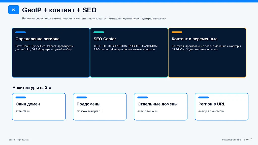
Task: Click the "Отдельные домены" heading
Action: (x=158, y=104)
